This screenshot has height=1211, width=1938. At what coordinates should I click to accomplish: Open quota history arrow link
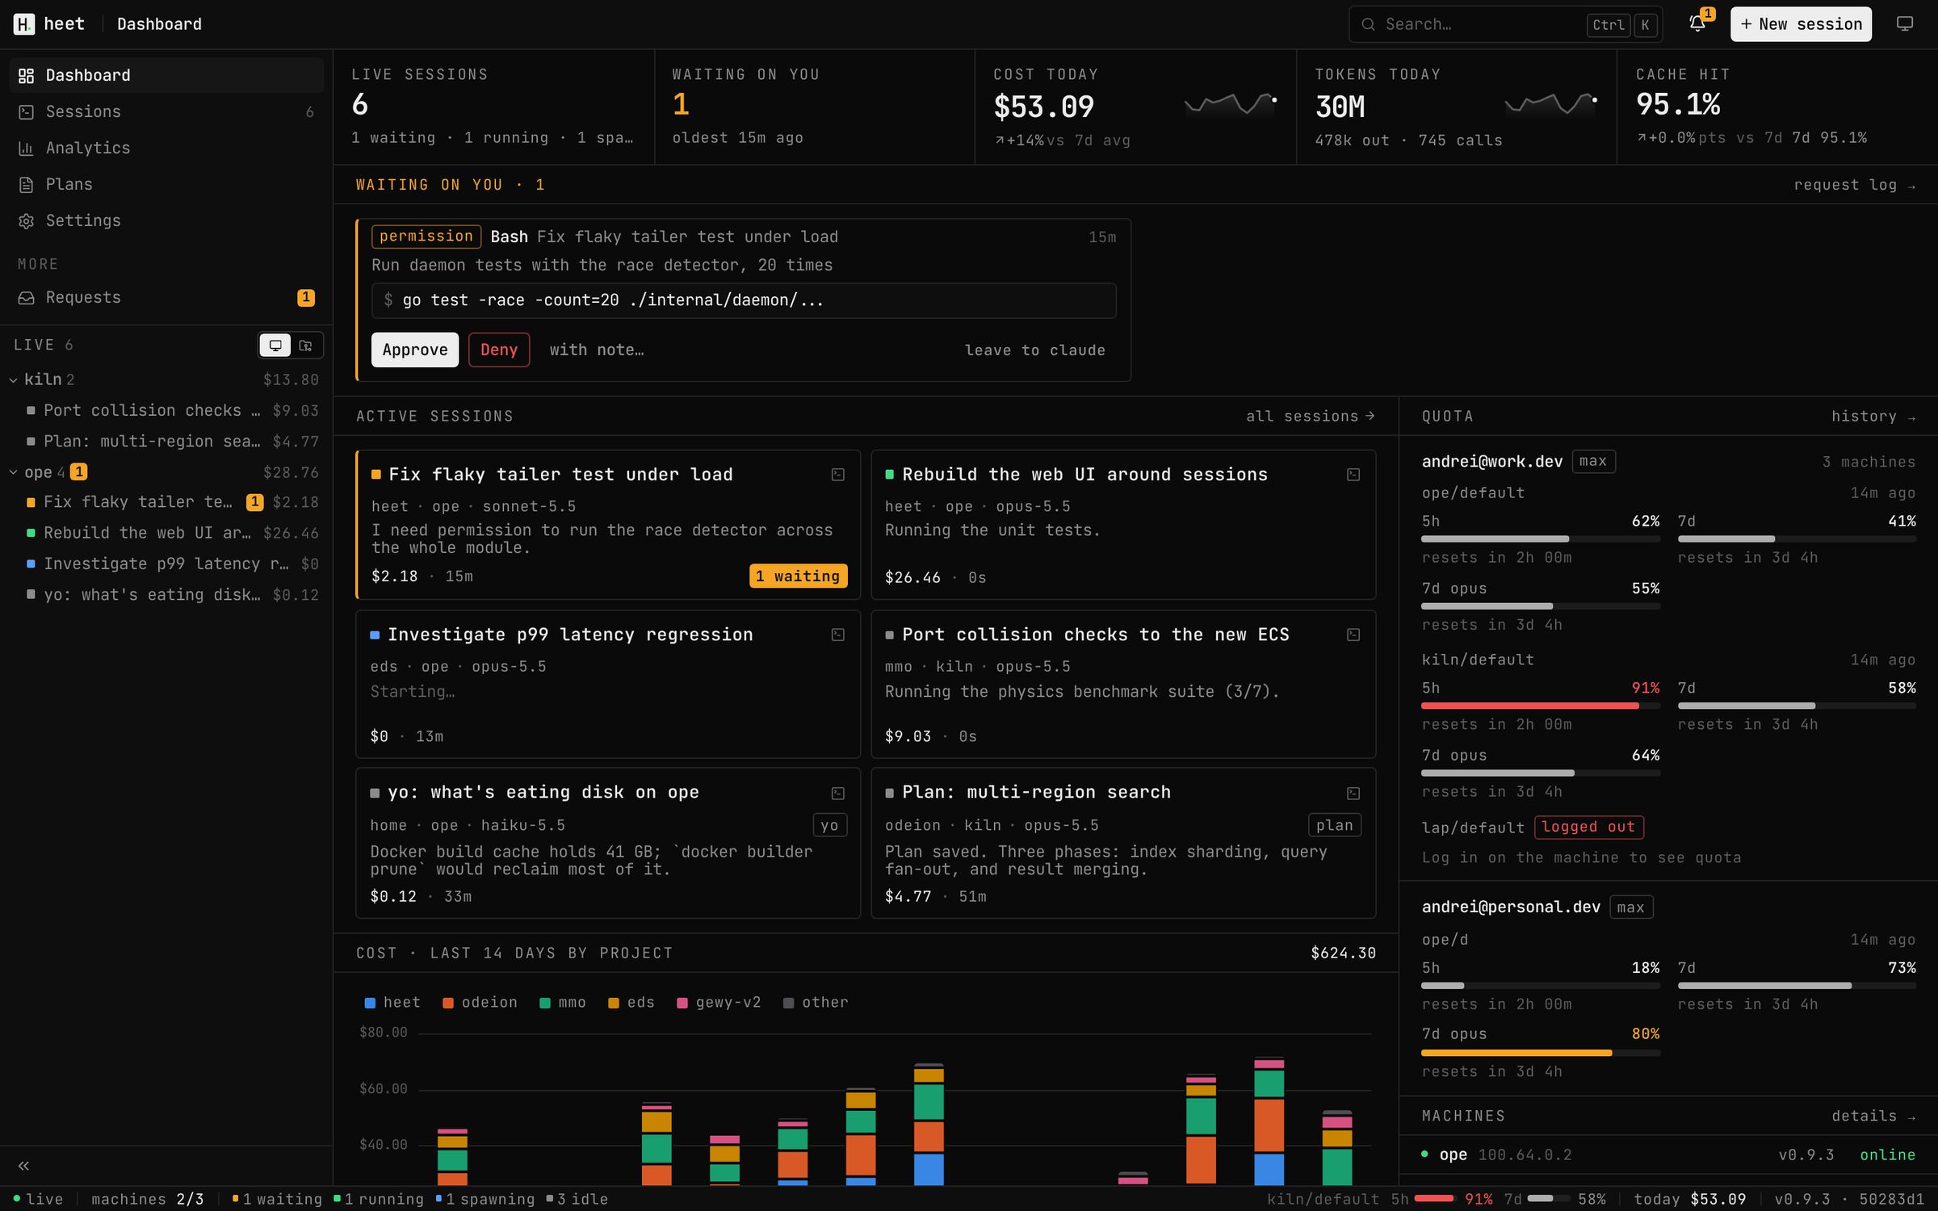click(x=1873, y=417)
